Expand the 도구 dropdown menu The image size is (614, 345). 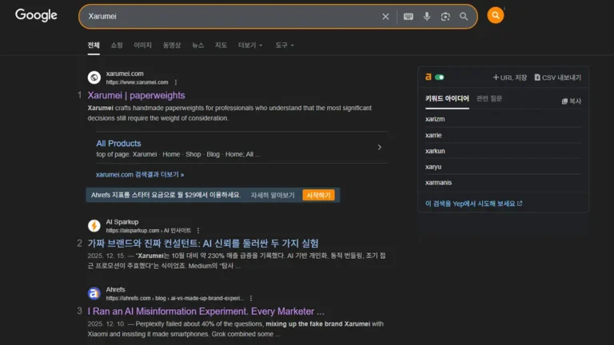[285, 46]
